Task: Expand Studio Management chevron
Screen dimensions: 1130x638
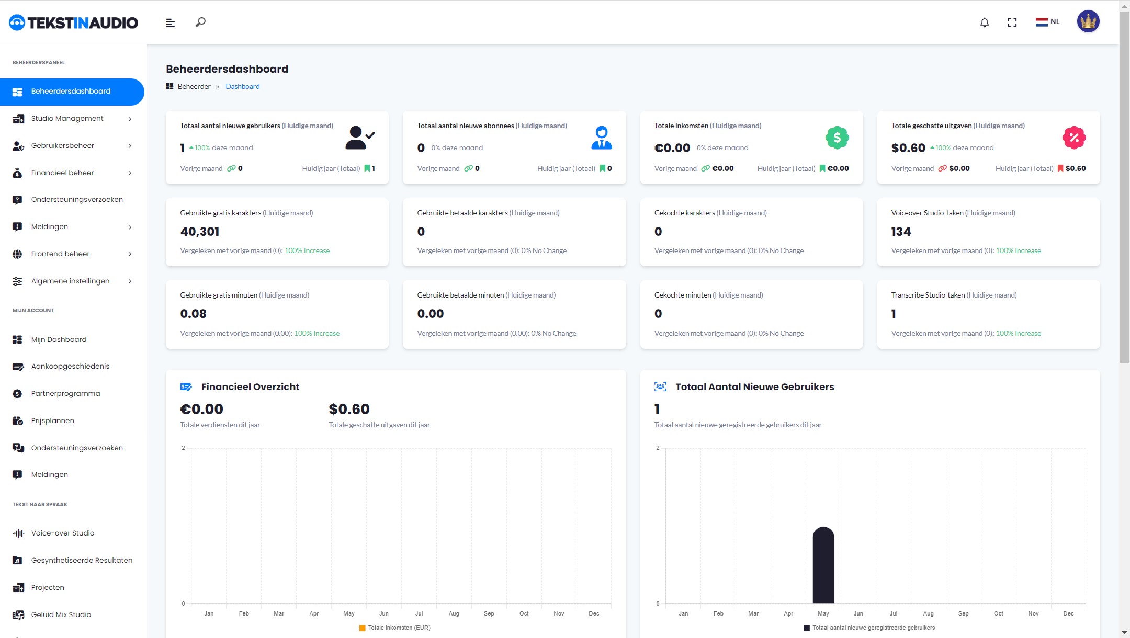Action: tap(130, 119)
